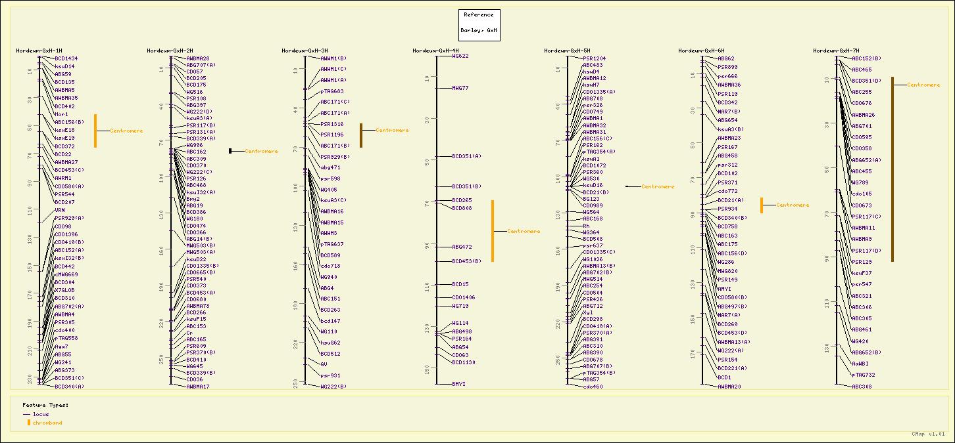Image resolution: width=955 pixels, height=443 pixels.
Task: Click the Centromere label on chromosome 5H
Action: tap(658, 186)
